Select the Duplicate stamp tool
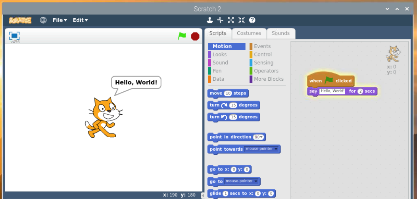Screen dimensions: 417x199 [210, 20]
